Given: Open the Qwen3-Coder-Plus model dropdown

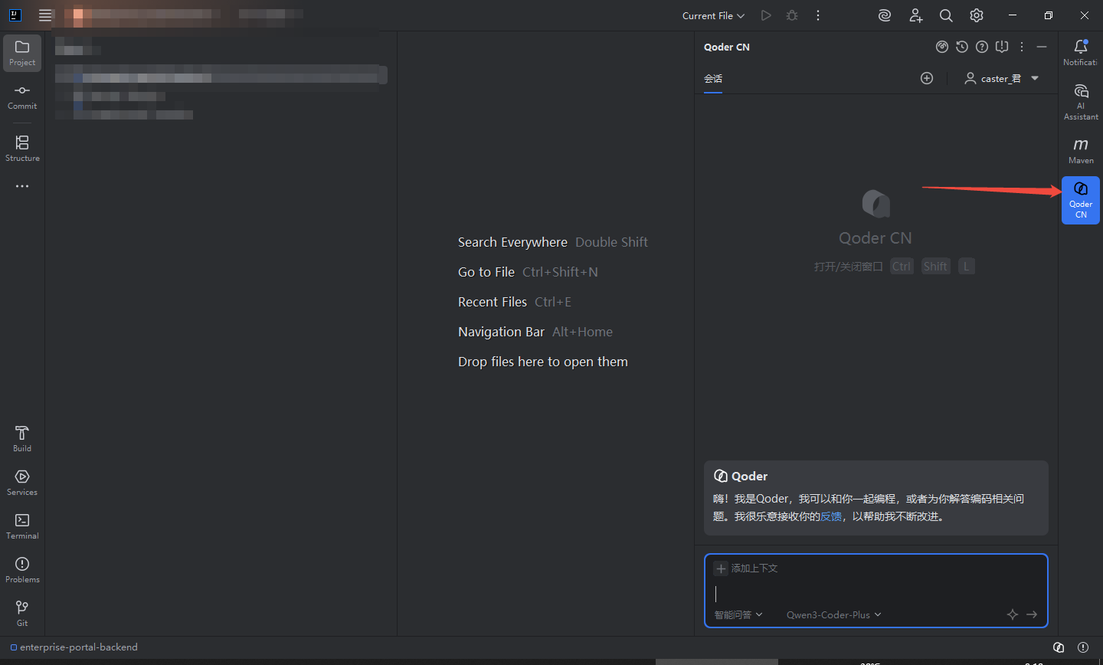Looking at the screenshot, I should (833, 614).
